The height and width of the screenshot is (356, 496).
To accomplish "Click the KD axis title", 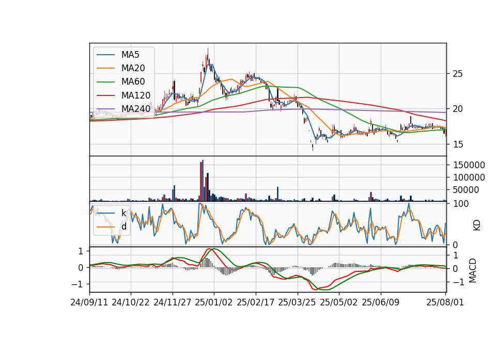I will pyautogui.click(x=477, y=225).
